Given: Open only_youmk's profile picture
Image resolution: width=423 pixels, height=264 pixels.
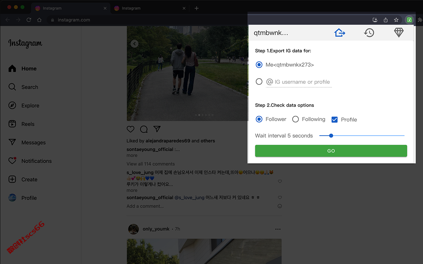Looking at the screenshot, I should pos(134,229).
